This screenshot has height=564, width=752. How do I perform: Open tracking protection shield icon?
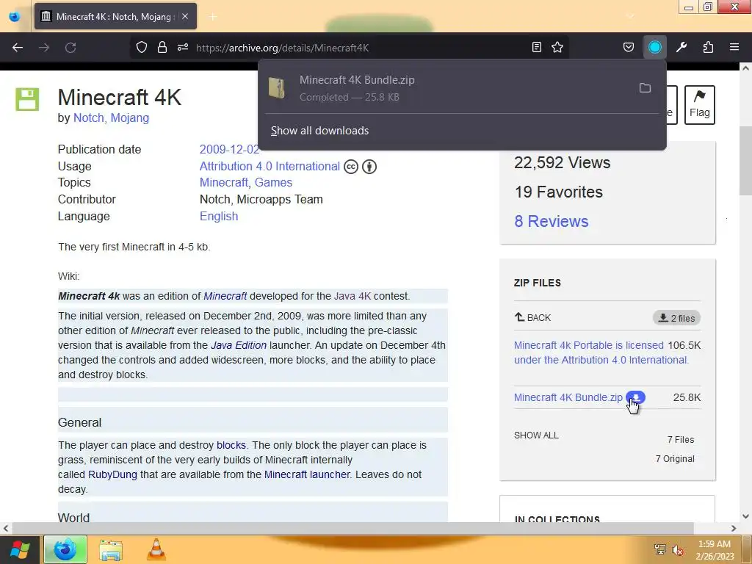pyautogui.click(x=142, y=48)
